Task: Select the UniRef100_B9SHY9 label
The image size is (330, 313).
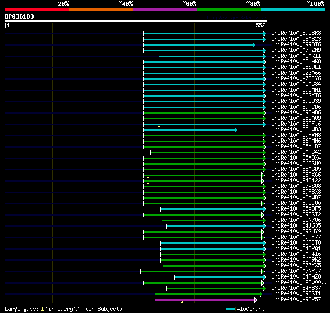Action: [296, 232]
